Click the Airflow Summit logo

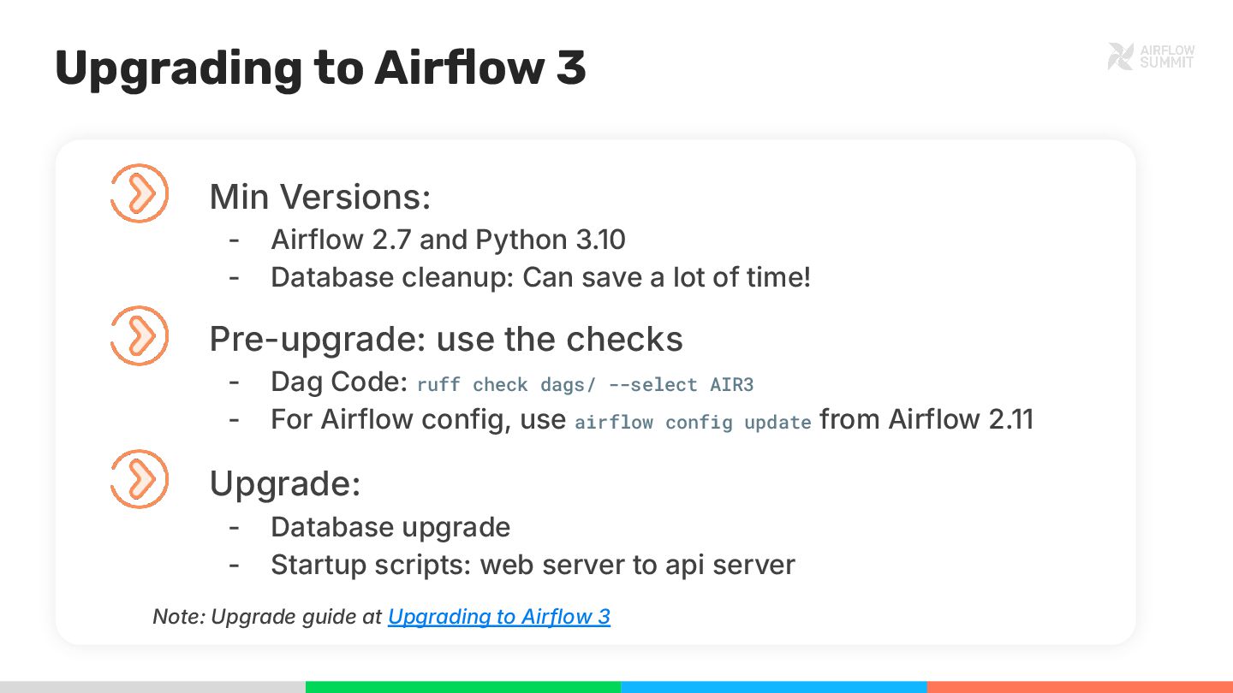1151,56
